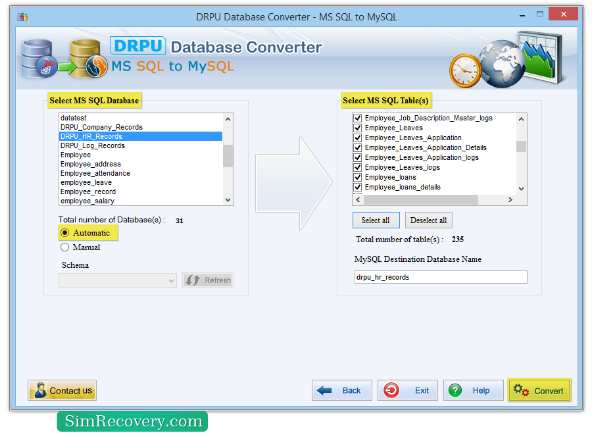Click the table list scroll right arrow
Screen dimensions: 592x433
(x=510, y=199)
